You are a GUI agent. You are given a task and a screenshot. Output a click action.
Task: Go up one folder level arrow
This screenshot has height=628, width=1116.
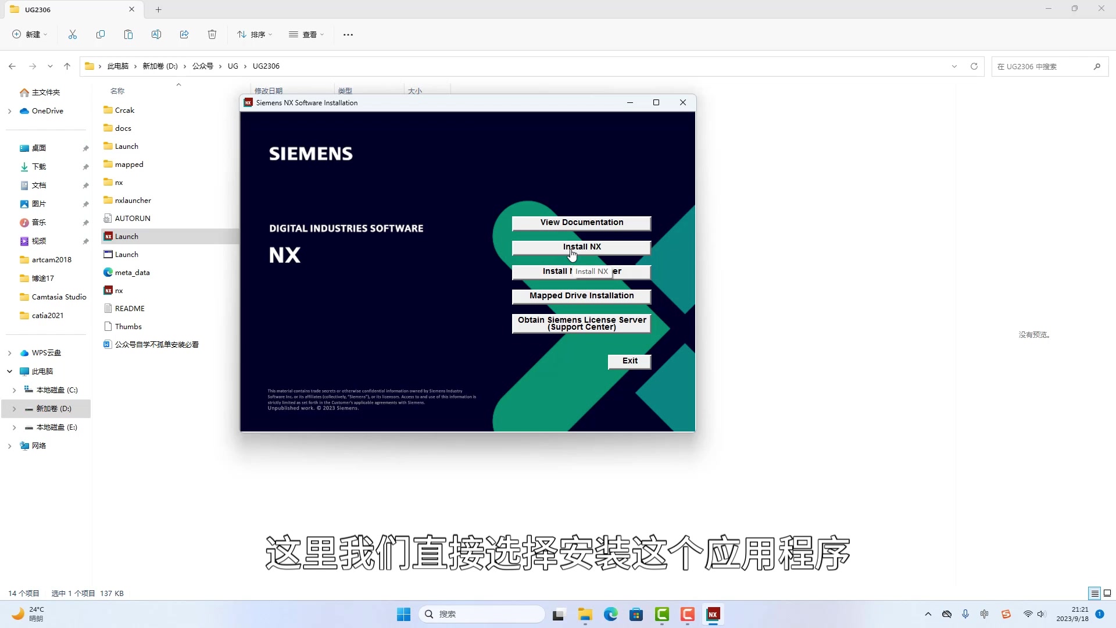click(67, 66)
